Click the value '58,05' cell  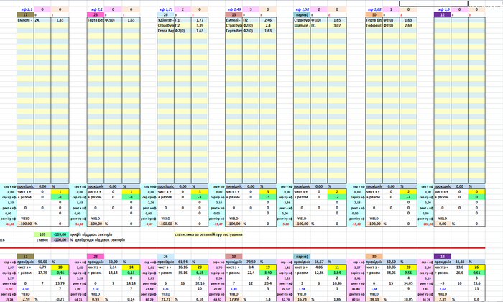click(391, 273)
